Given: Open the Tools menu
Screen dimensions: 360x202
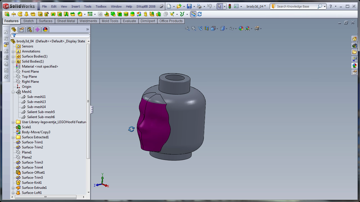Looking at the screenshot, I should (88, 6).
